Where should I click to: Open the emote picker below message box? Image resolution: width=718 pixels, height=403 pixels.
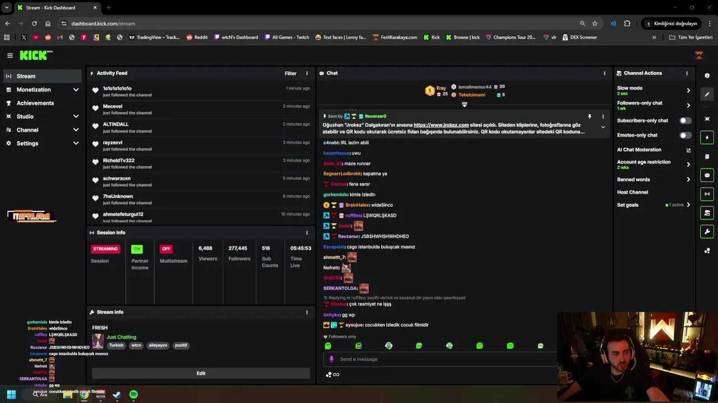(x=329, y=374)
